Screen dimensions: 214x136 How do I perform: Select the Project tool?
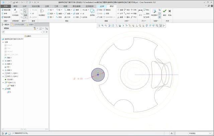(76, 17)
